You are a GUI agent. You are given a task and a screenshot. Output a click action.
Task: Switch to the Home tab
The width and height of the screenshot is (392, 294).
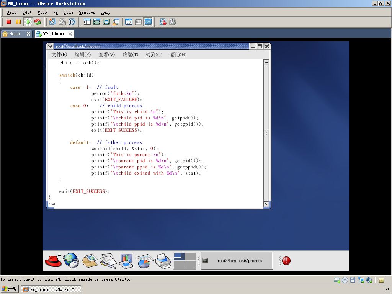point(14,34)
